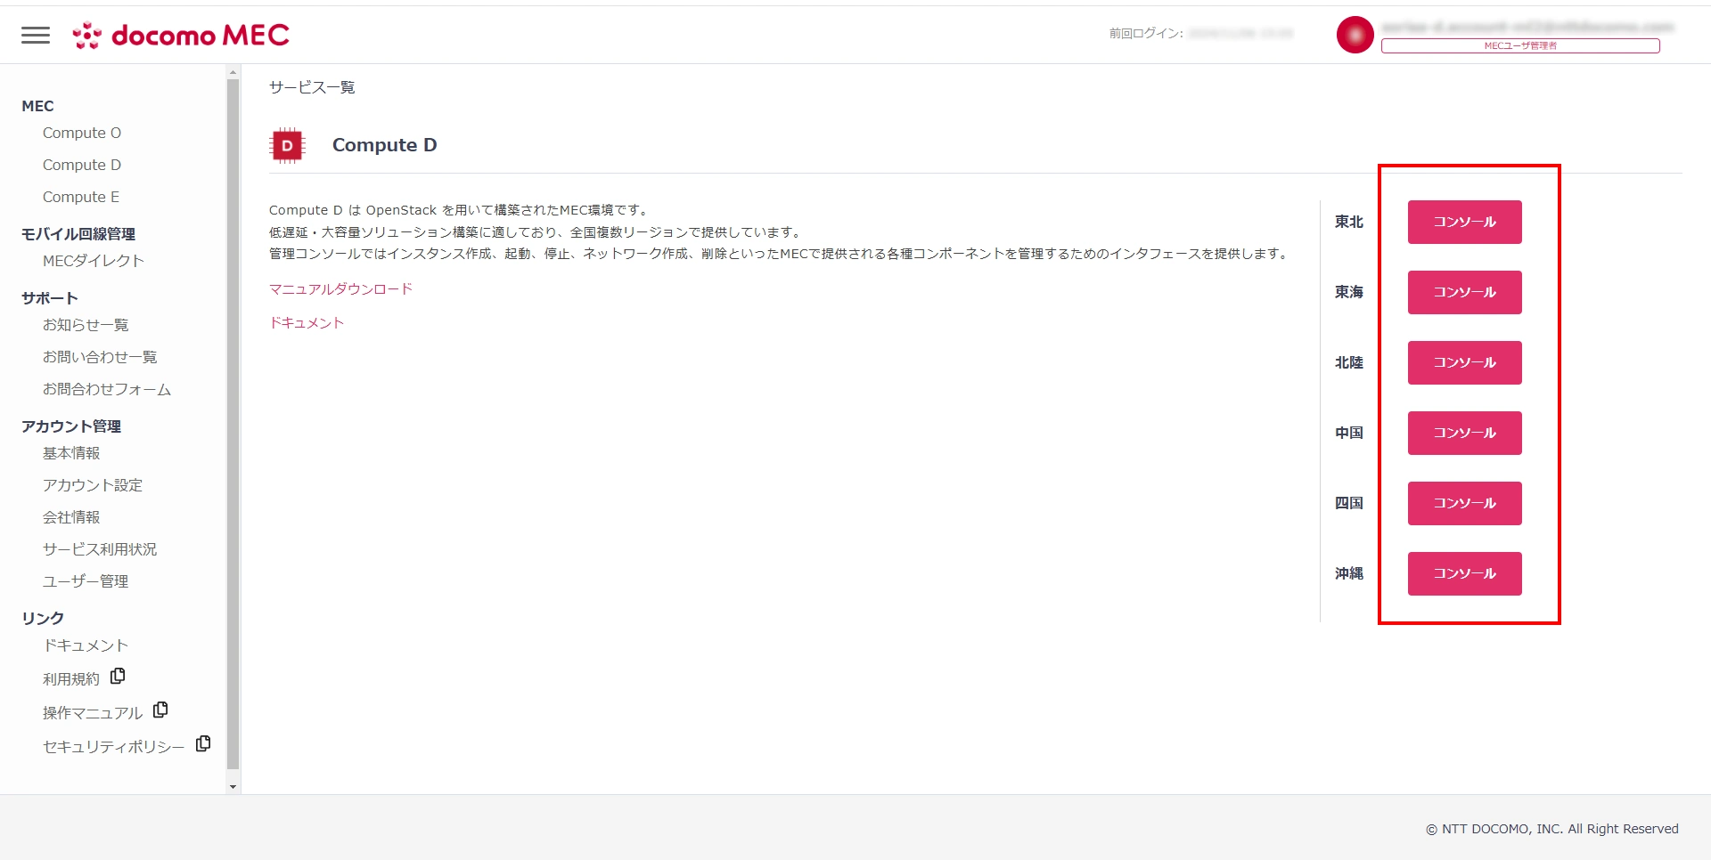Viewport: 1711px width, 860px height.
Task: Open the セキュリティポリシー link
Action: (x=114, y=747)
